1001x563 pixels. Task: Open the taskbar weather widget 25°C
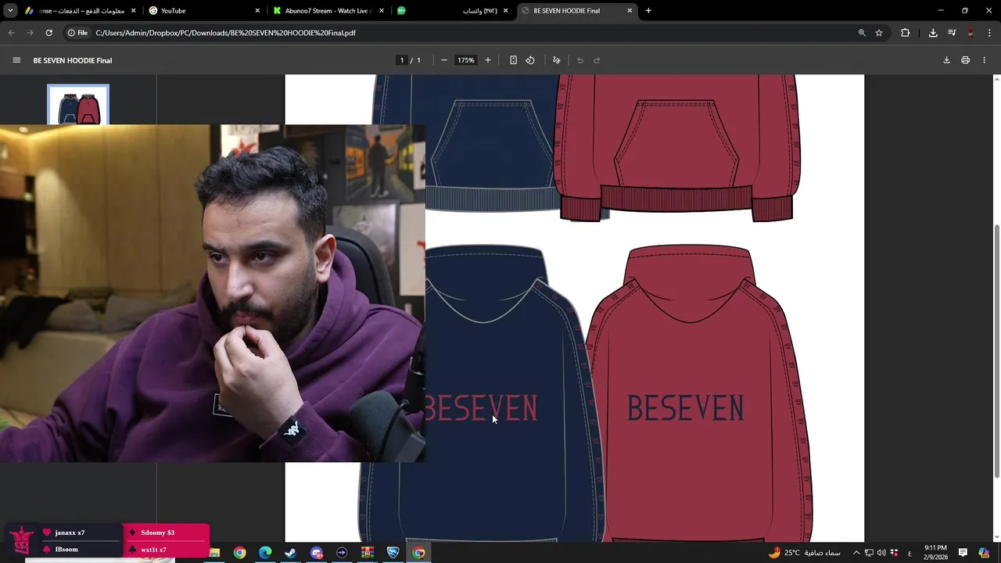804,553
